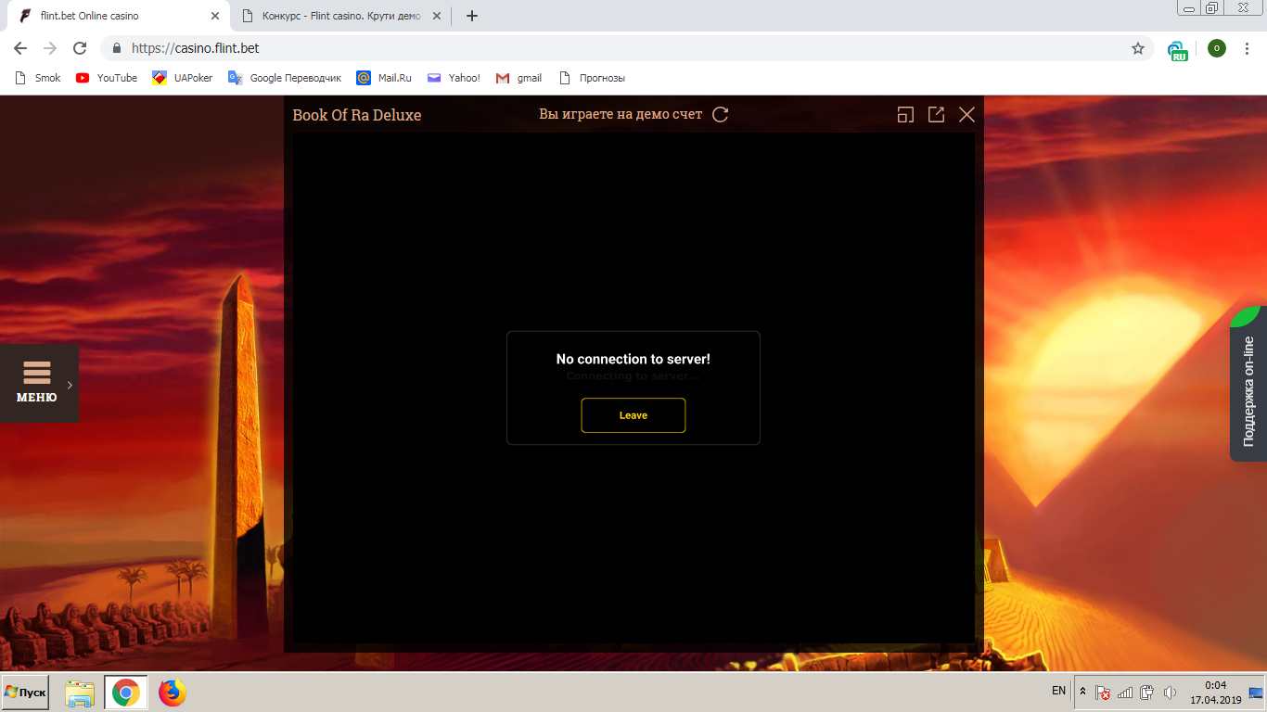This screenshot has width=1267, height=712.
Task: Go forward in browser history
Action: 50,48
